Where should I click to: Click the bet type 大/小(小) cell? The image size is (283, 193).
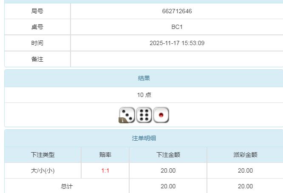click(x=43, y=170)
